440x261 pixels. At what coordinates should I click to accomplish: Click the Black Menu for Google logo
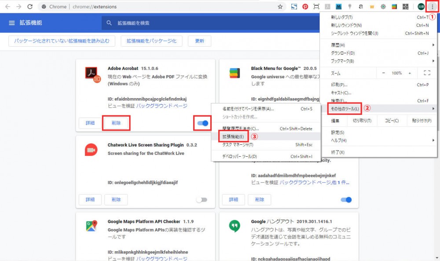235,74
